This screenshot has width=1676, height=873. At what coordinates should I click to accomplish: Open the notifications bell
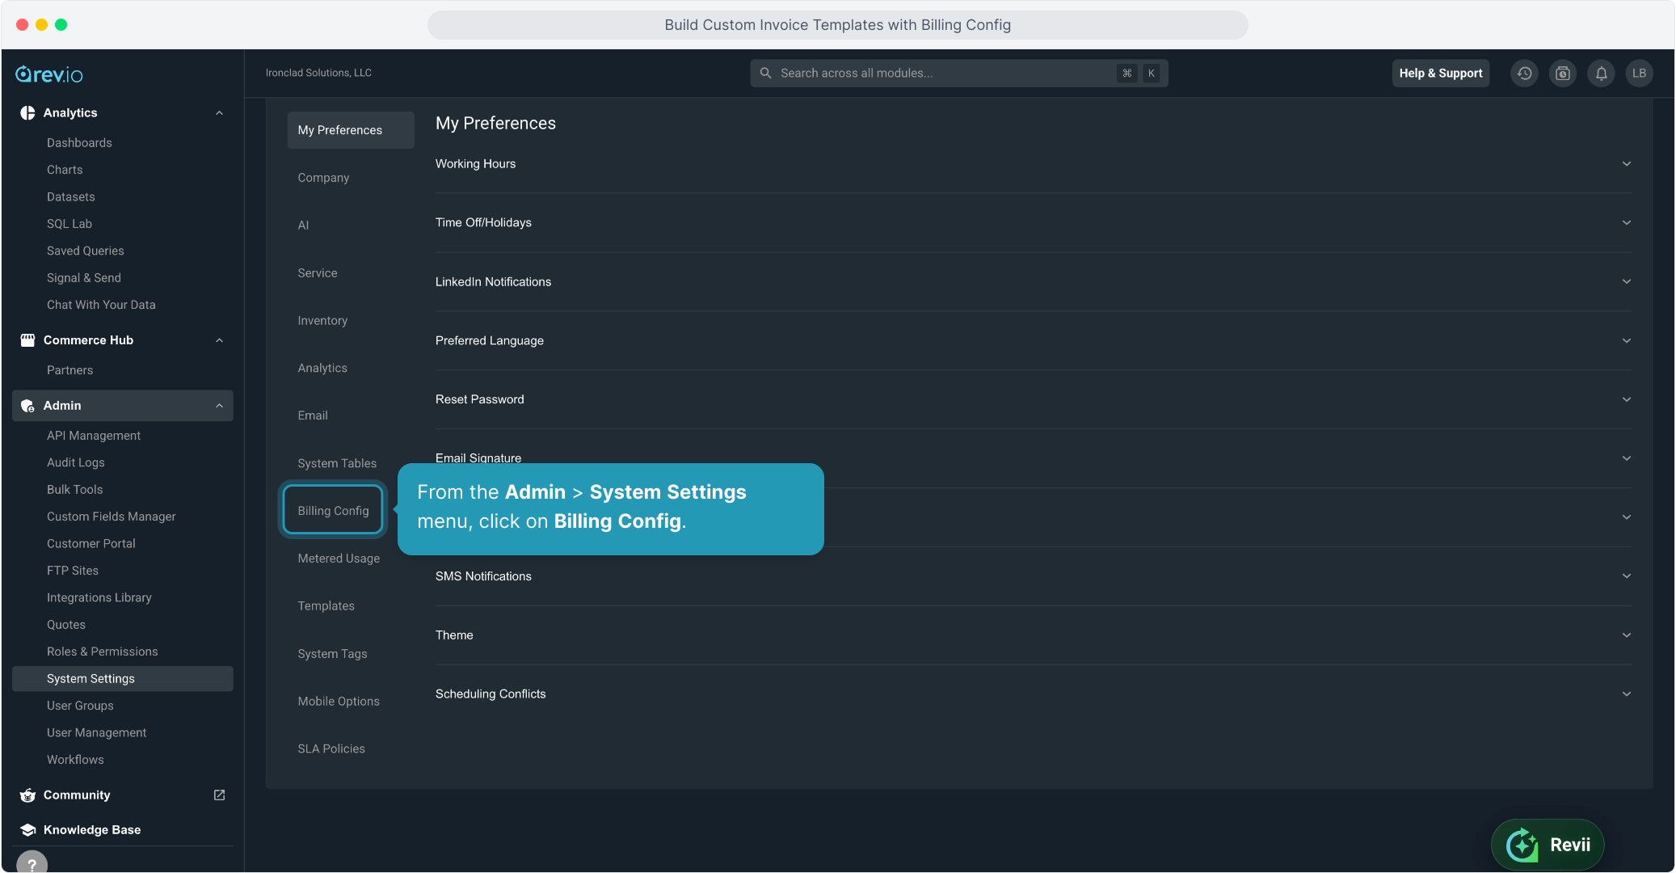pyautogui.click(x=1601, y=74)
